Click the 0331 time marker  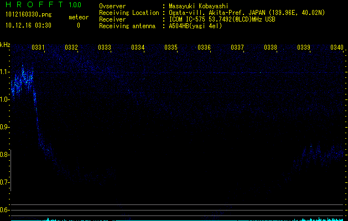coord(38,47)
